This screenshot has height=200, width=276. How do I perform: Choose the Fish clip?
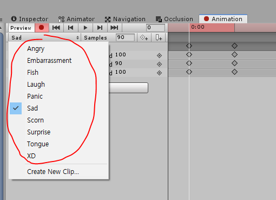click(58, 73)
